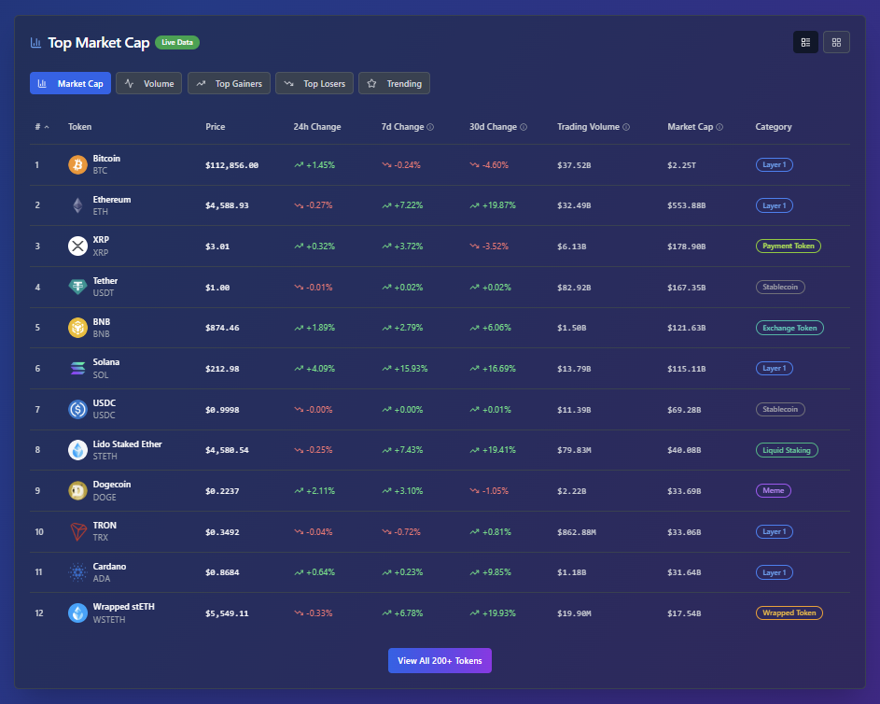Image resolution: width=880 pixels, height=704 pixels.
Task: Click Tether's Stablecoin category tag
Action: pos(780,287)
